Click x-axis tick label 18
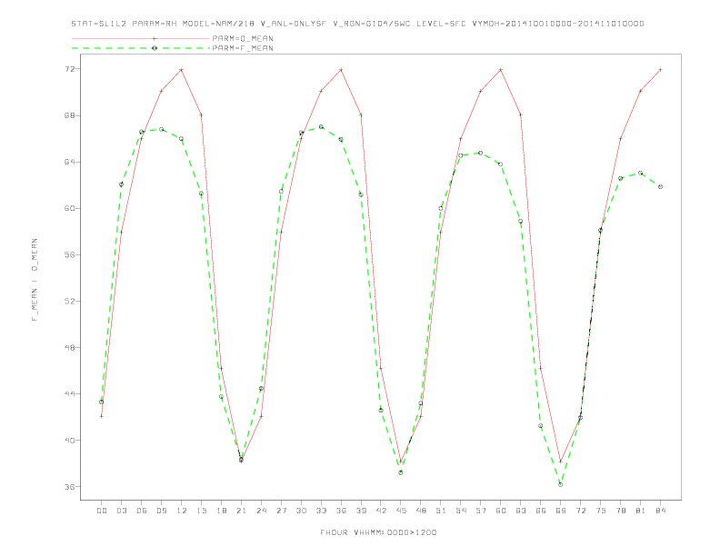 pos(221,511)
